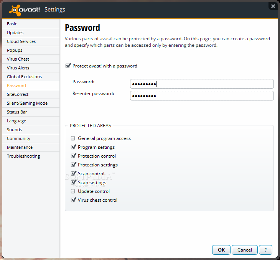Screen dimensions: 280x260
Task: Open SiteCorrect settings
Action: [x=31, y=94]
